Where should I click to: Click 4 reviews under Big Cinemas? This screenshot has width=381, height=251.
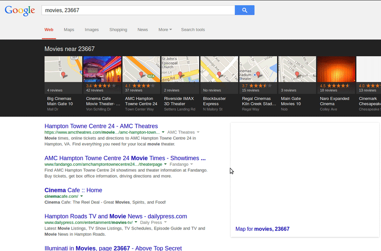[55, 90]
